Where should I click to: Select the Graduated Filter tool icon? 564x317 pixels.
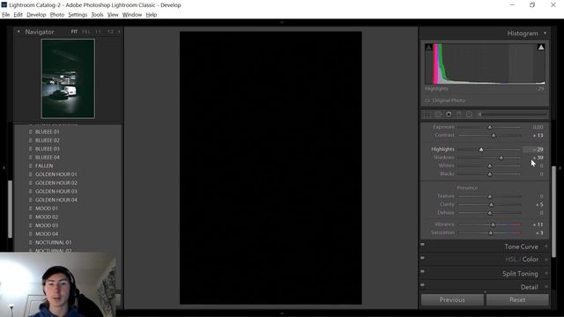[459, 114]
